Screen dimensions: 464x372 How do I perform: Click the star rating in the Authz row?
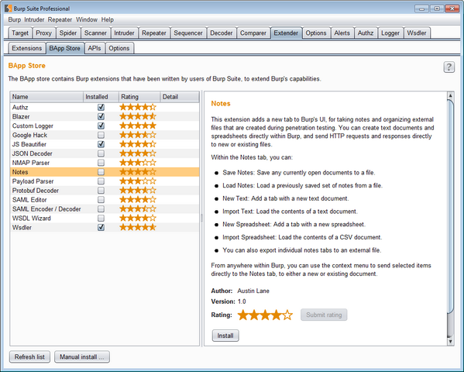138,107
